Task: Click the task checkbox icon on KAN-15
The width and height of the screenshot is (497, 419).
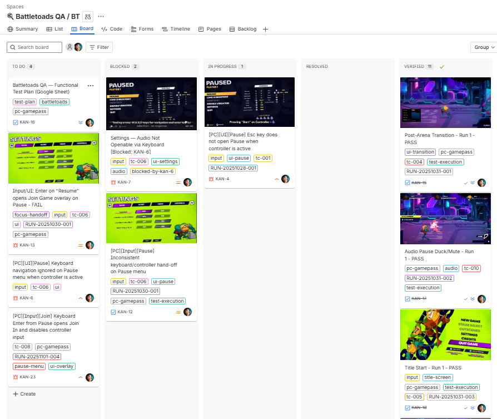Action: (x=408, y=183)
